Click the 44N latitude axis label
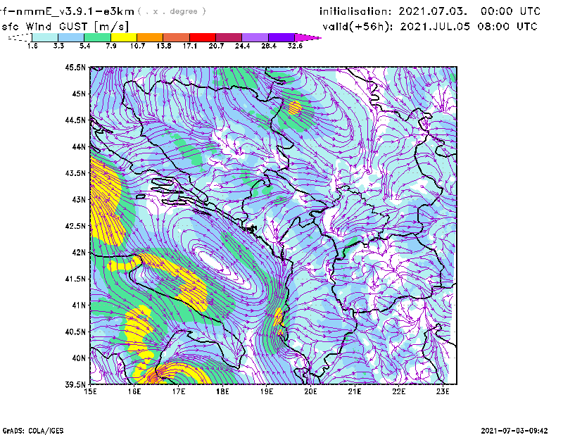The height and width of the screenshot is (435, 563). (79, 146)
